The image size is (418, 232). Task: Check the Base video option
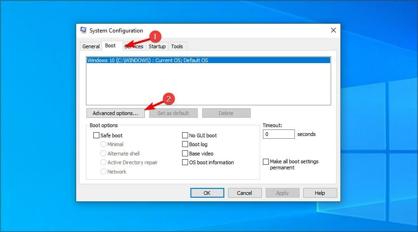click(185, 154)
